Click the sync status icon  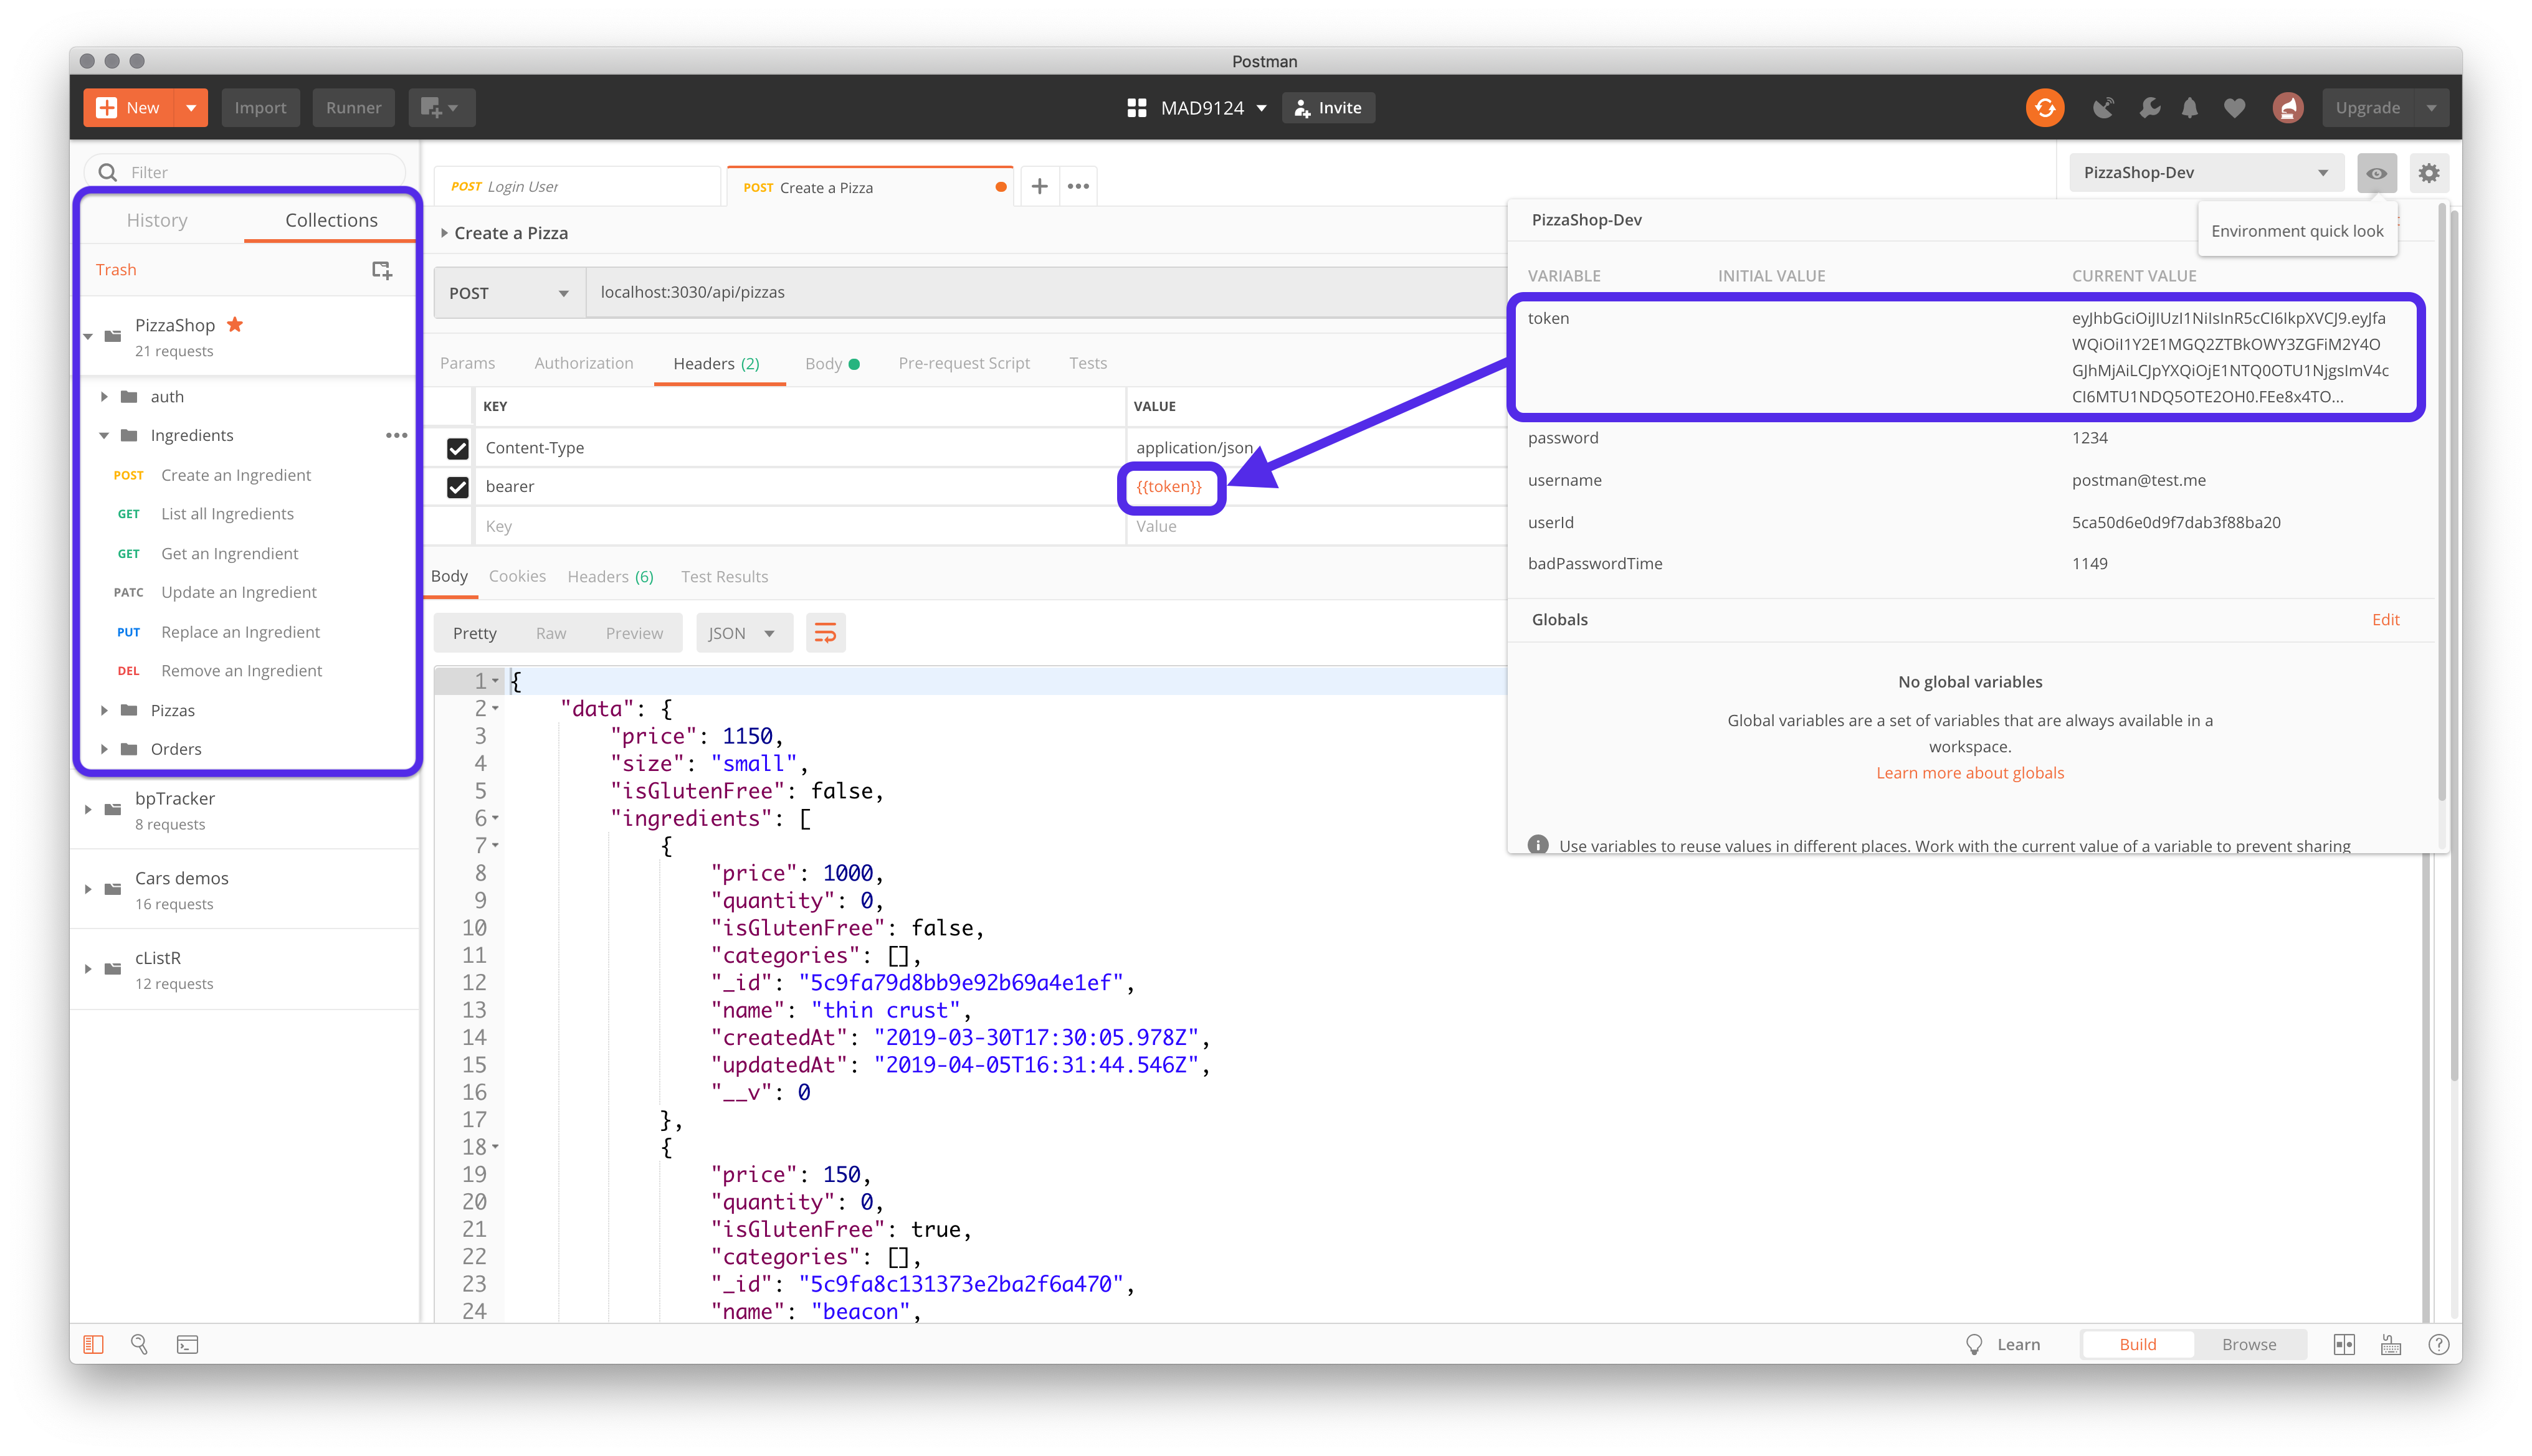coord(2044,107)
